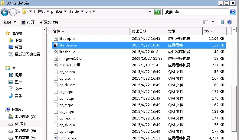Toggle the preview pane icon
This screenshot has width=239, height=140.
tap(221, 22)
